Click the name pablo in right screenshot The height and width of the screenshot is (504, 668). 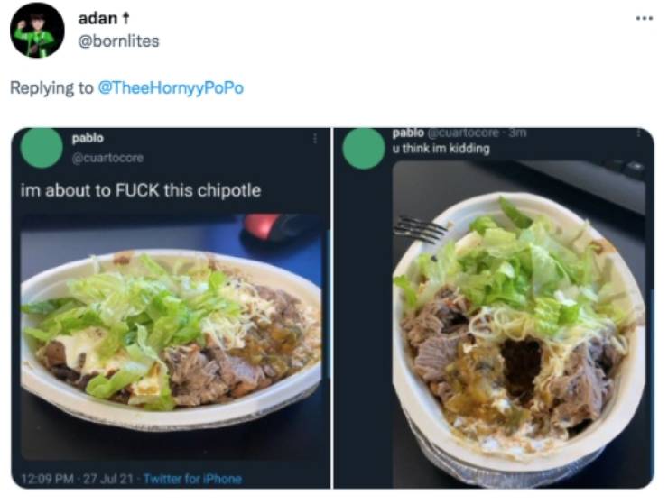408,133
